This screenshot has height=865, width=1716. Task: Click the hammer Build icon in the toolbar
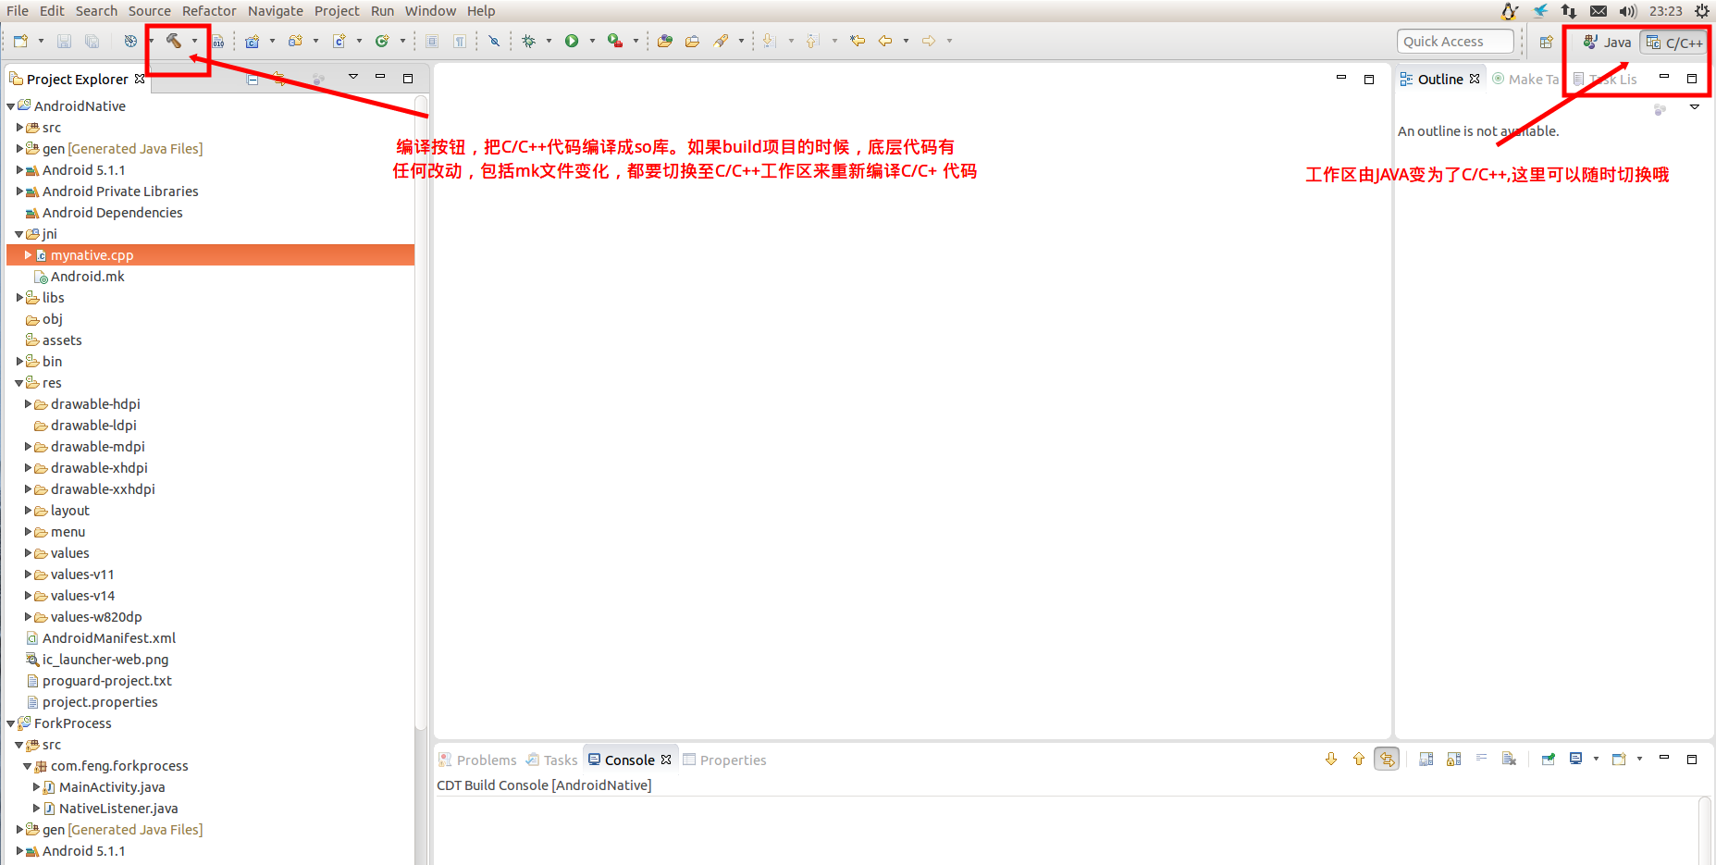173,41
